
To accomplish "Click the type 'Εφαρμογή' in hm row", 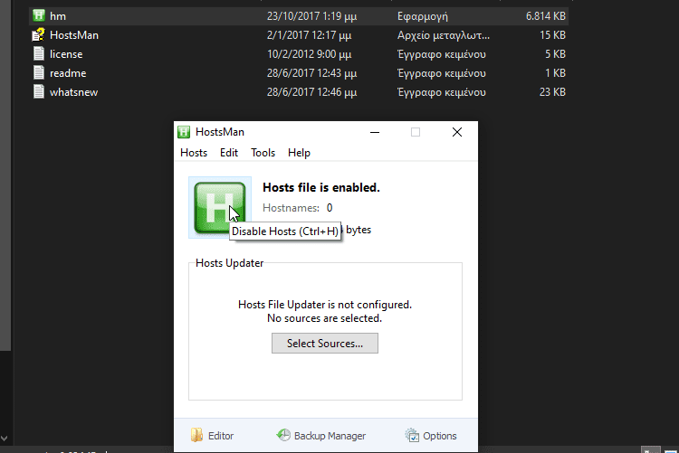I will 423,16.
